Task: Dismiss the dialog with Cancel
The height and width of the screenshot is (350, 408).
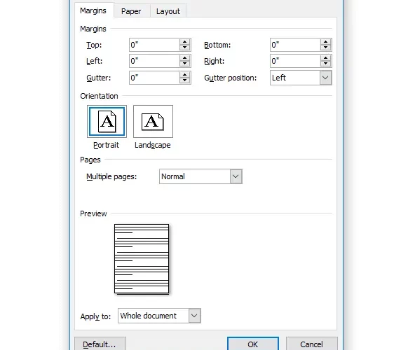Action: pyautogui.click(x=312, y=344)
